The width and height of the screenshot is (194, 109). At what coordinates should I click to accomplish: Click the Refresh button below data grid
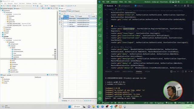coord(65,101)
